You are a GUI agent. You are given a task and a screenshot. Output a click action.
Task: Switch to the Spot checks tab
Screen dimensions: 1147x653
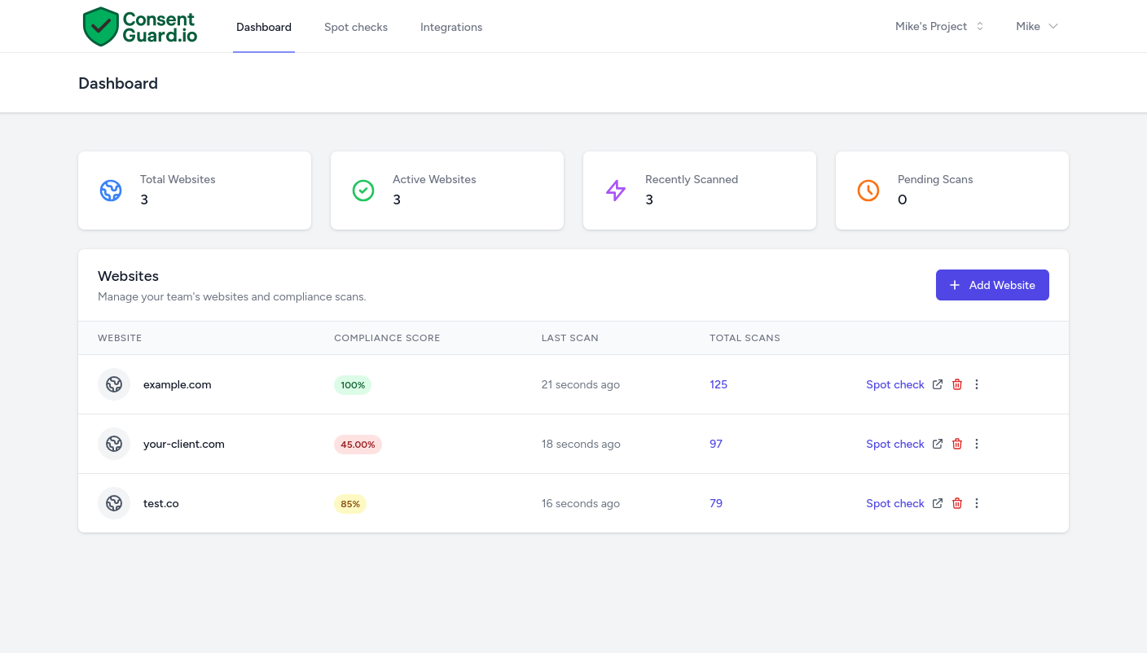[x=356, y=27]
